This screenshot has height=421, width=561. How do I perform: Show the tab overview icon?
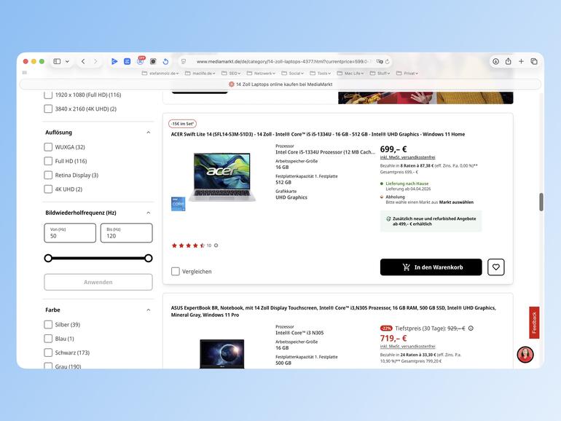click(534, 61)
